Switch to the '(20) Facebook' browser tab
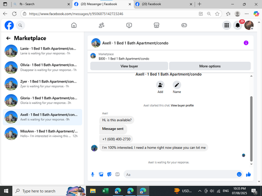 pos(164,4)
